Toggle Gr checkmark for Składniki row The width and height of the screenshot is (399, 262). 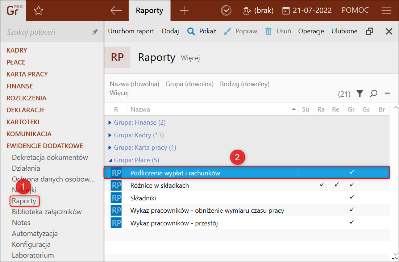[x=351, y=197]
